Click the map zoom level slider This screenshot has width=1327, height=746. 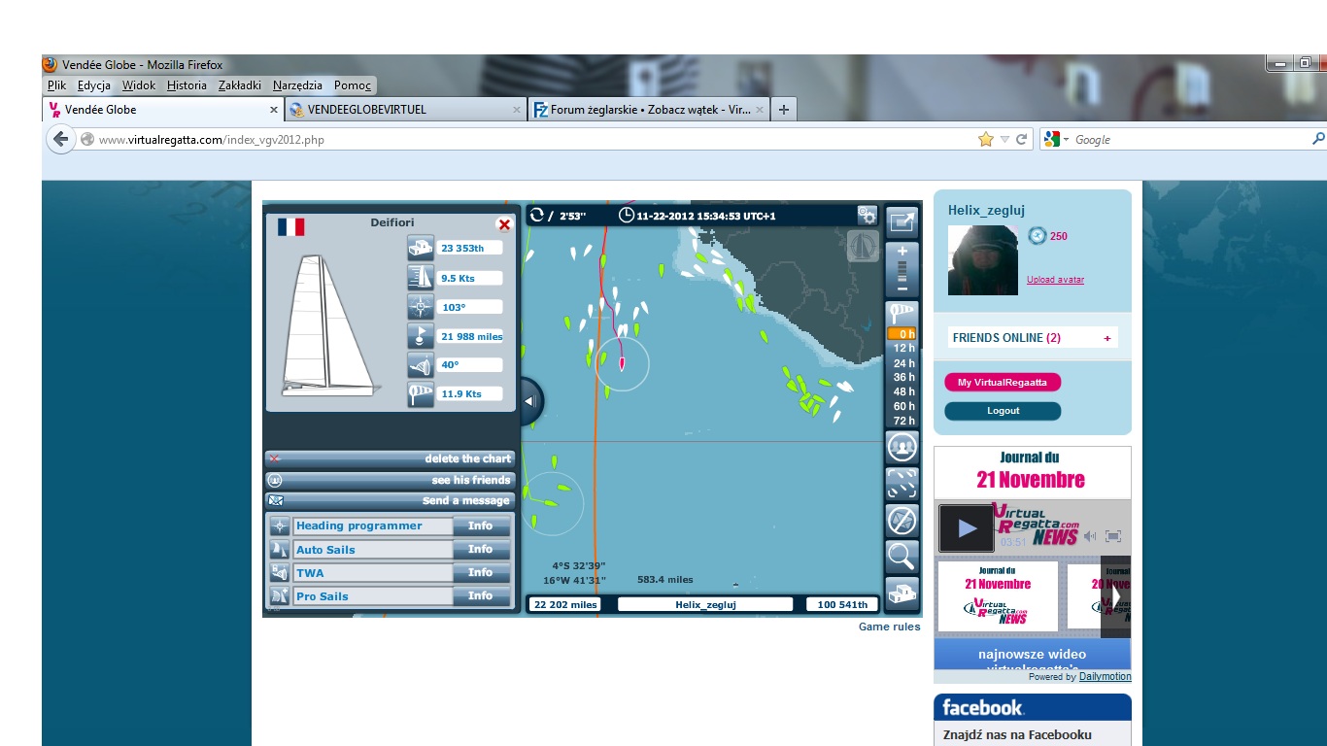902,269
